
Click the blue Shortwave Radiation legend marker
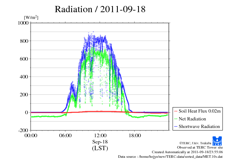(x=176, y=127)
